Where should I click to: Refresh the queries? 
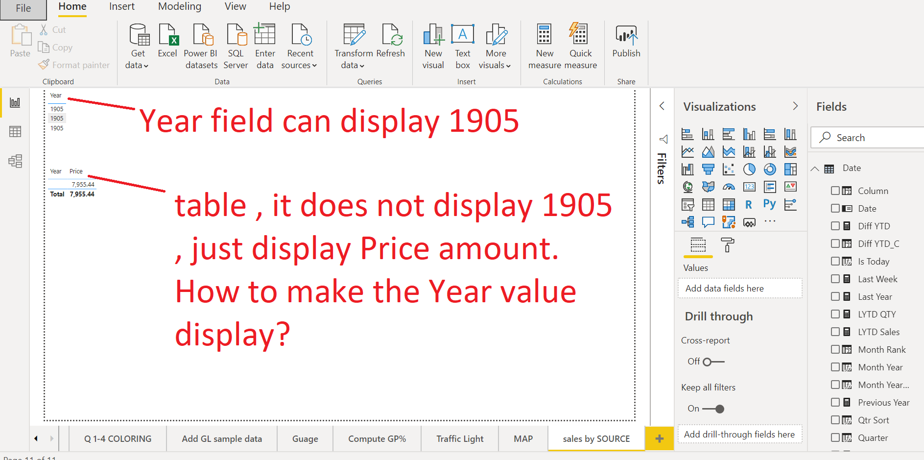[x=391, y=41]
